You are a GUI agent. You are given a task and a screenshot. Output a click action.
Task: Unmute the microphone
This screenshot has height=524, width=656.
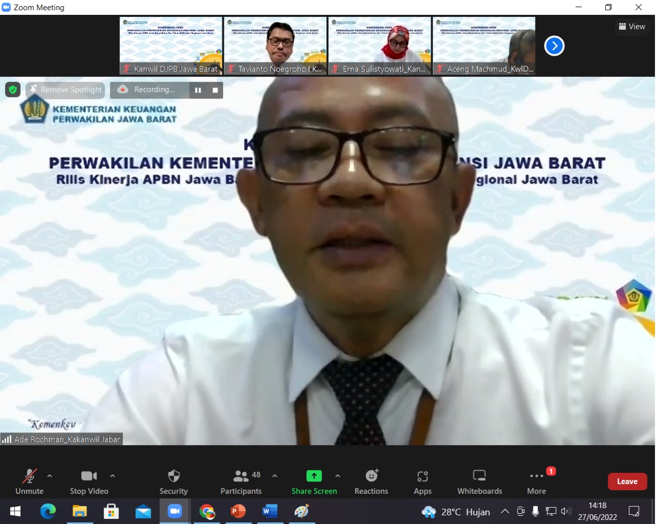pos(29,481)
